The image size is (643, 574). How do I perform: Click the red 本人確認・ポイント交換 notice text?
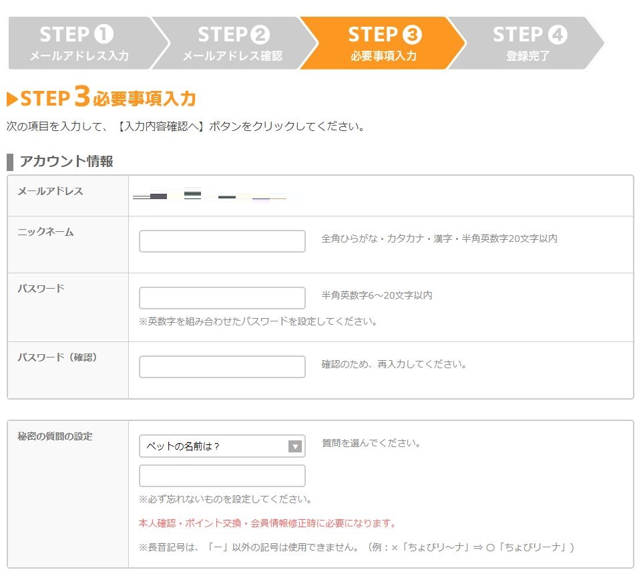tap(268, 523)
